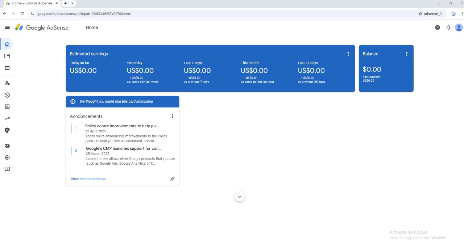
Task: Click the card suggestion banner text
Action: 116,102
